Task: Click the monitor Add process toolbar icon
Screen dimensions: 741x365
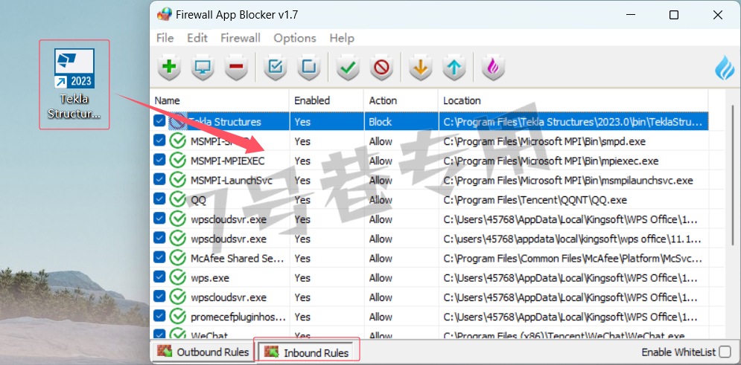Action: pyautogui.click(x=203, y=68)
